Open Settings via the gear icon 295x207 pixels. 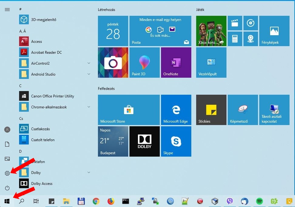7,173
